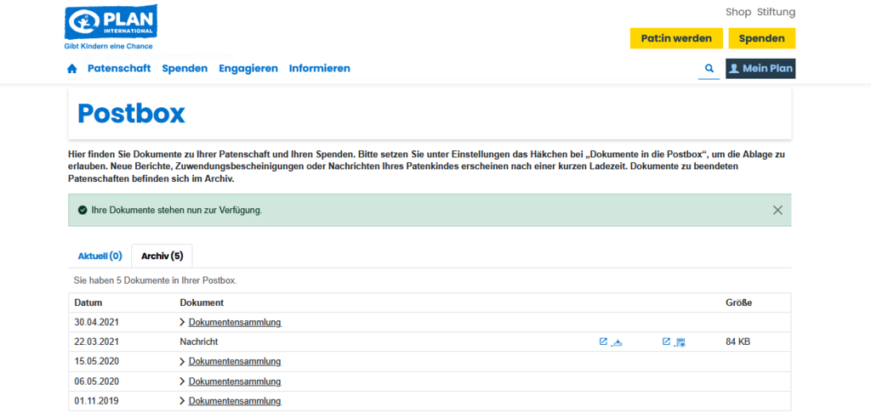Dismiss the green documents available notification
Image resolution: width=871 pixels, height=418 pixels.
(777, 210)
